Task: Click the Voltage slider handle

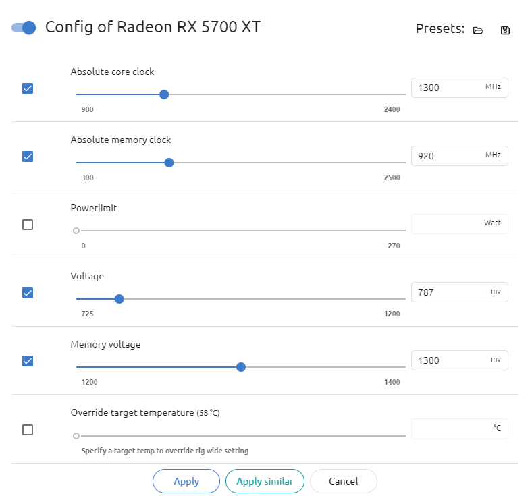Action: point(119,299)
